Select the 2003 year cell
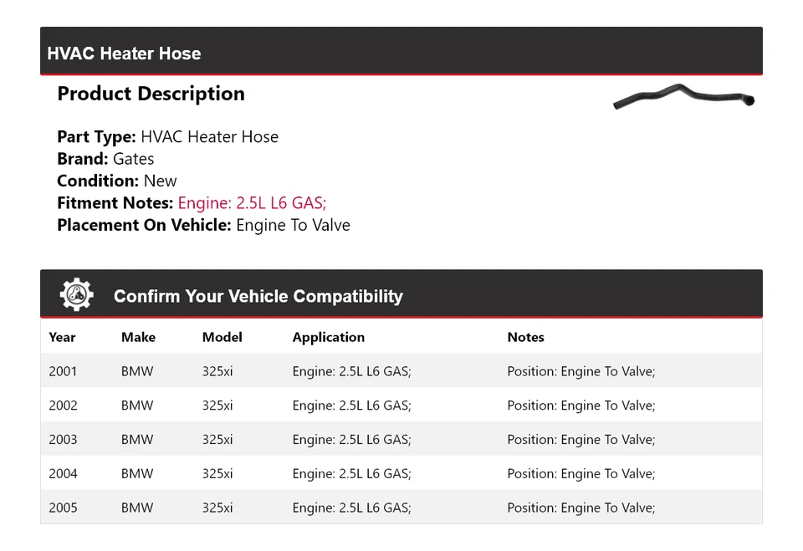803x551 pixels. click(x=63, y=440)
